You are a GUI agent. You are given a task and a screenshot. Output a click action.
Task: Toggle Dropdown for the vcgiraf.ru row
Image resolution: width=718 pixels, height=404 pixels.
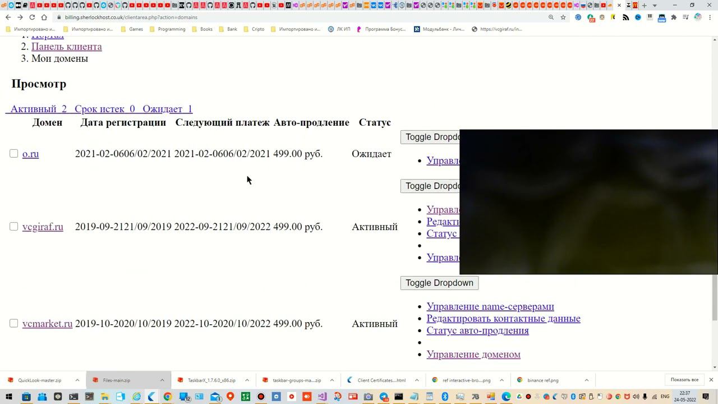tap(430, 186)
